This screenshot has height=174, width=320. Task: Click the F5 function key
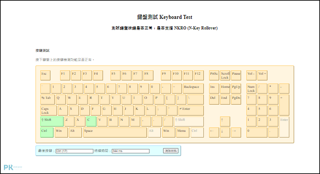[x=116, y=75]
